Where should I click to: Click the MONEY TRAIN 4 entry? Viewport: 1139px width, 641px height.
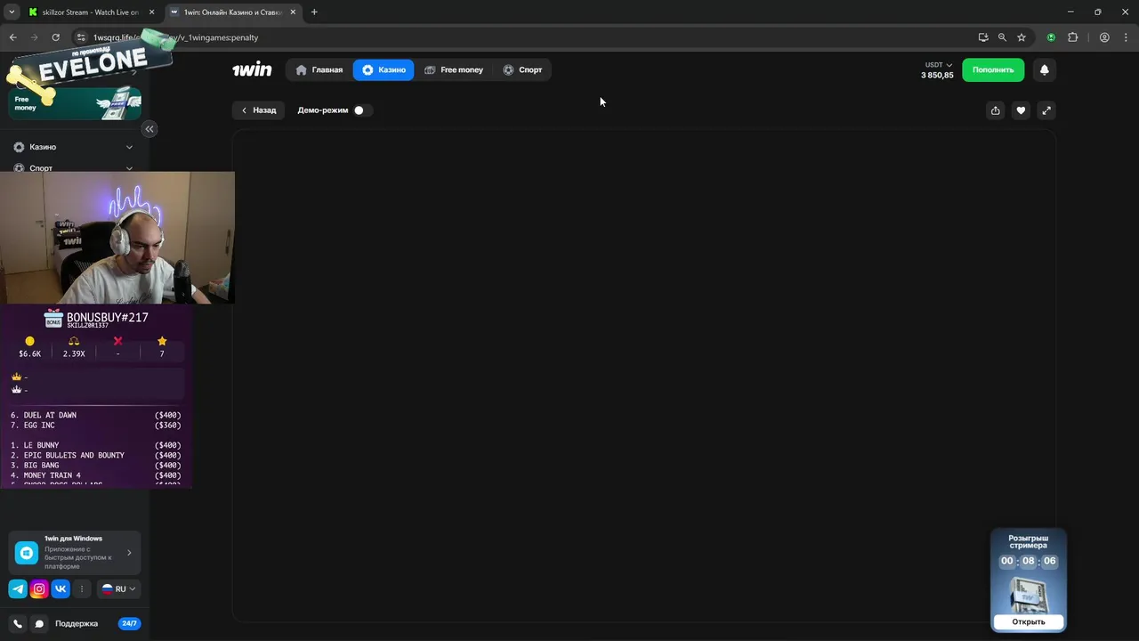pos(95,475)
